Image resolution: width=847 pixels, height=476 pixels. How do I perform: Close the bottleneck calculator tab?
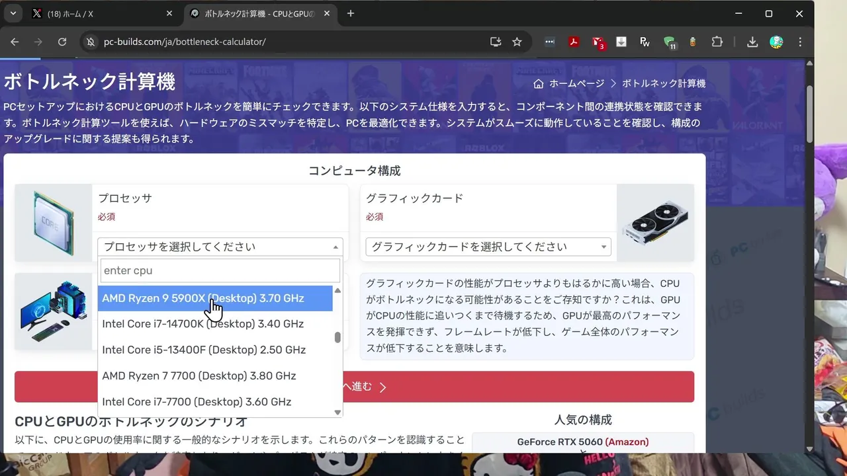(x=328, y=13)
